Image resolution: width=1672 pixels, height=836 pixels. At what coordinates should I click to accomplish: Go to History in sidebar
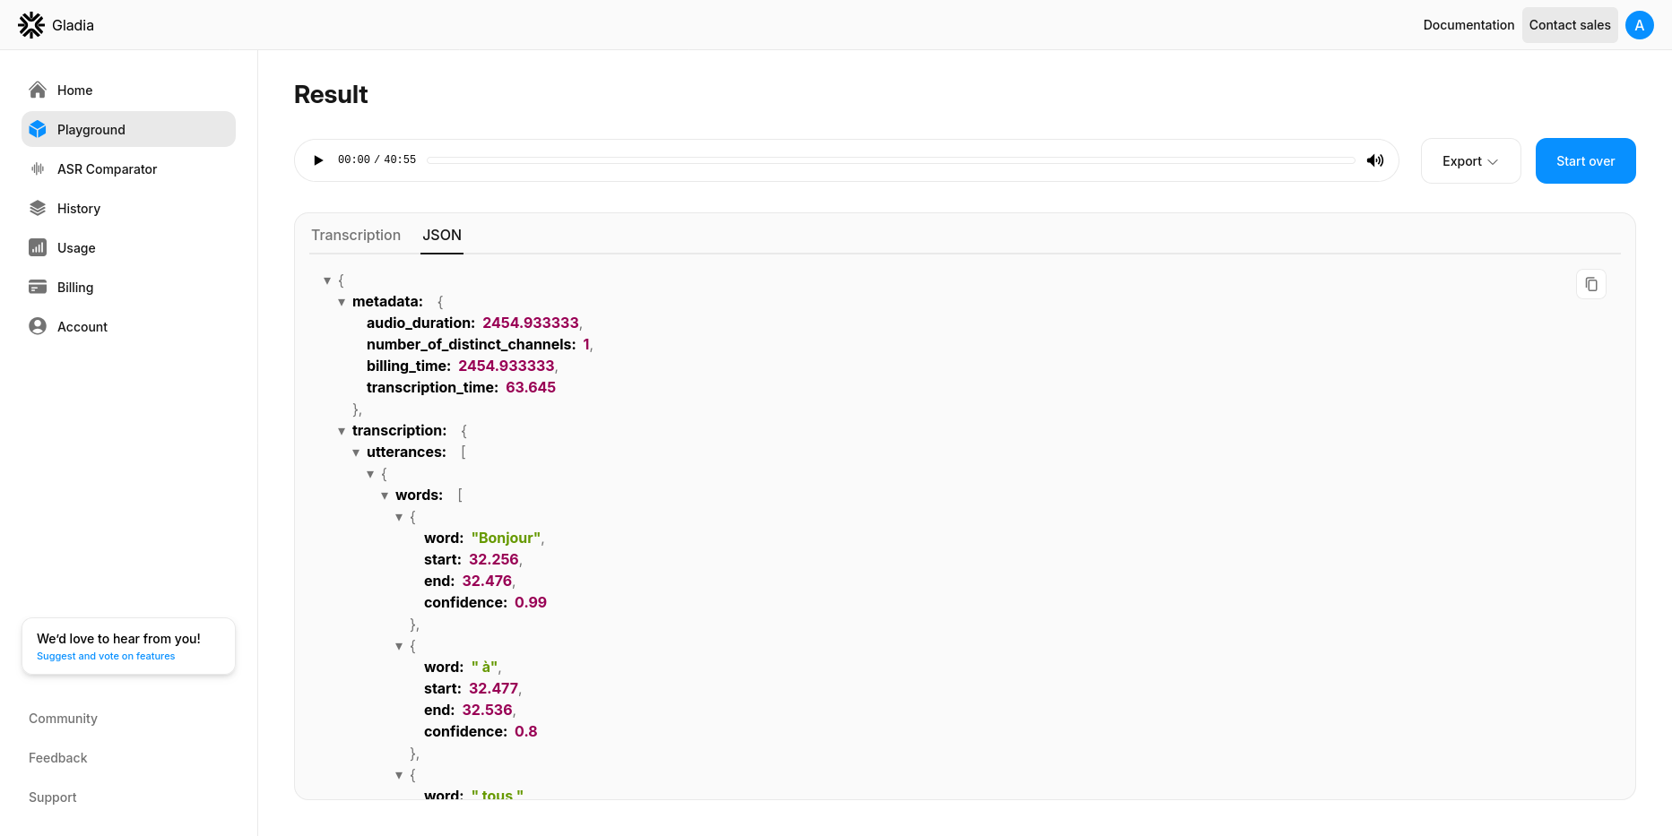(78, 209)
